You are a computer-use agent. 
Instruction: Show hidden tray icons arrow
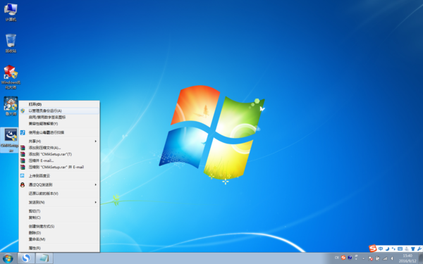[x=363, y=258]
